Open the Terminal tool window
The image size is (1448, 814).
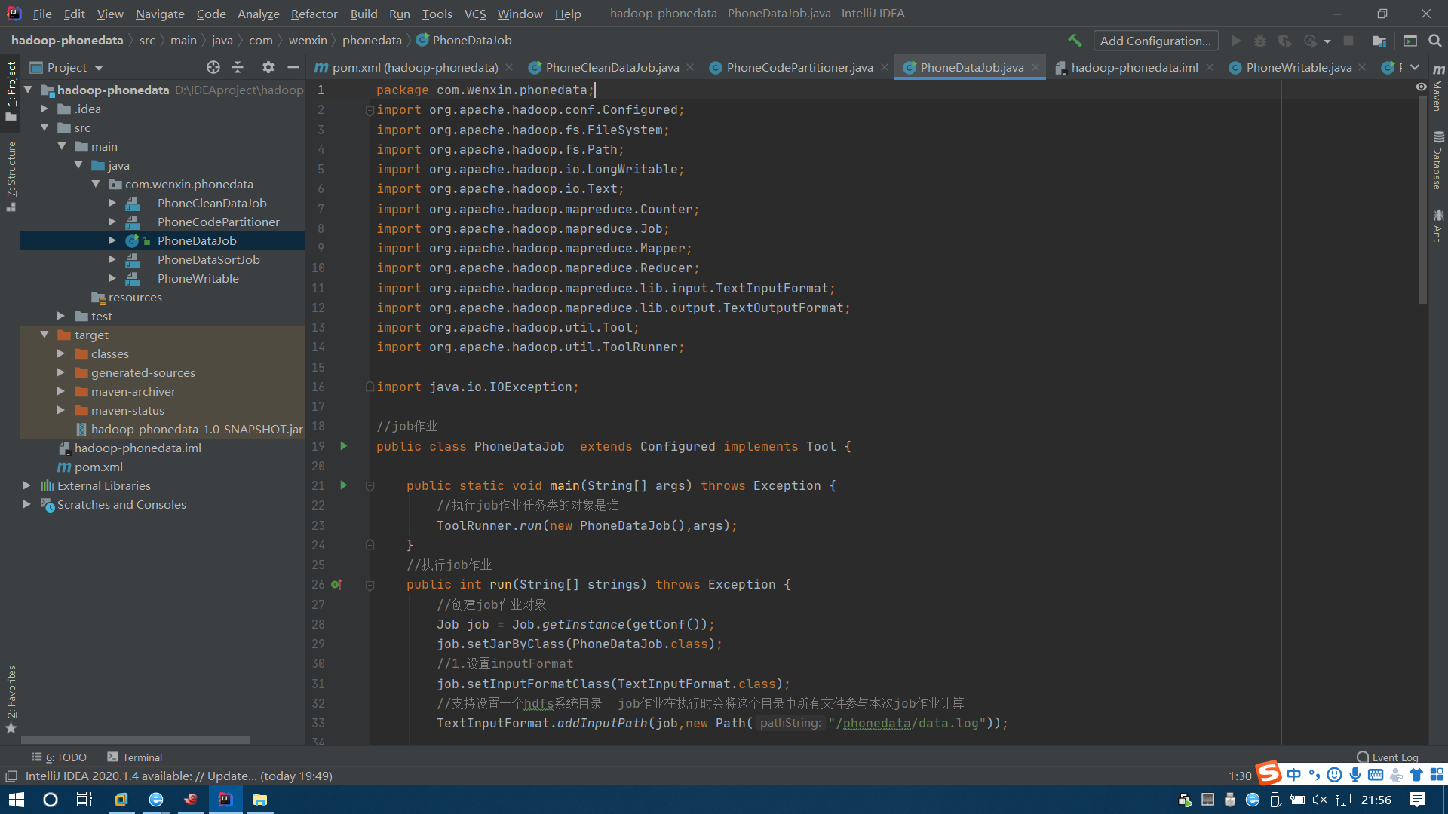(134, 757)
